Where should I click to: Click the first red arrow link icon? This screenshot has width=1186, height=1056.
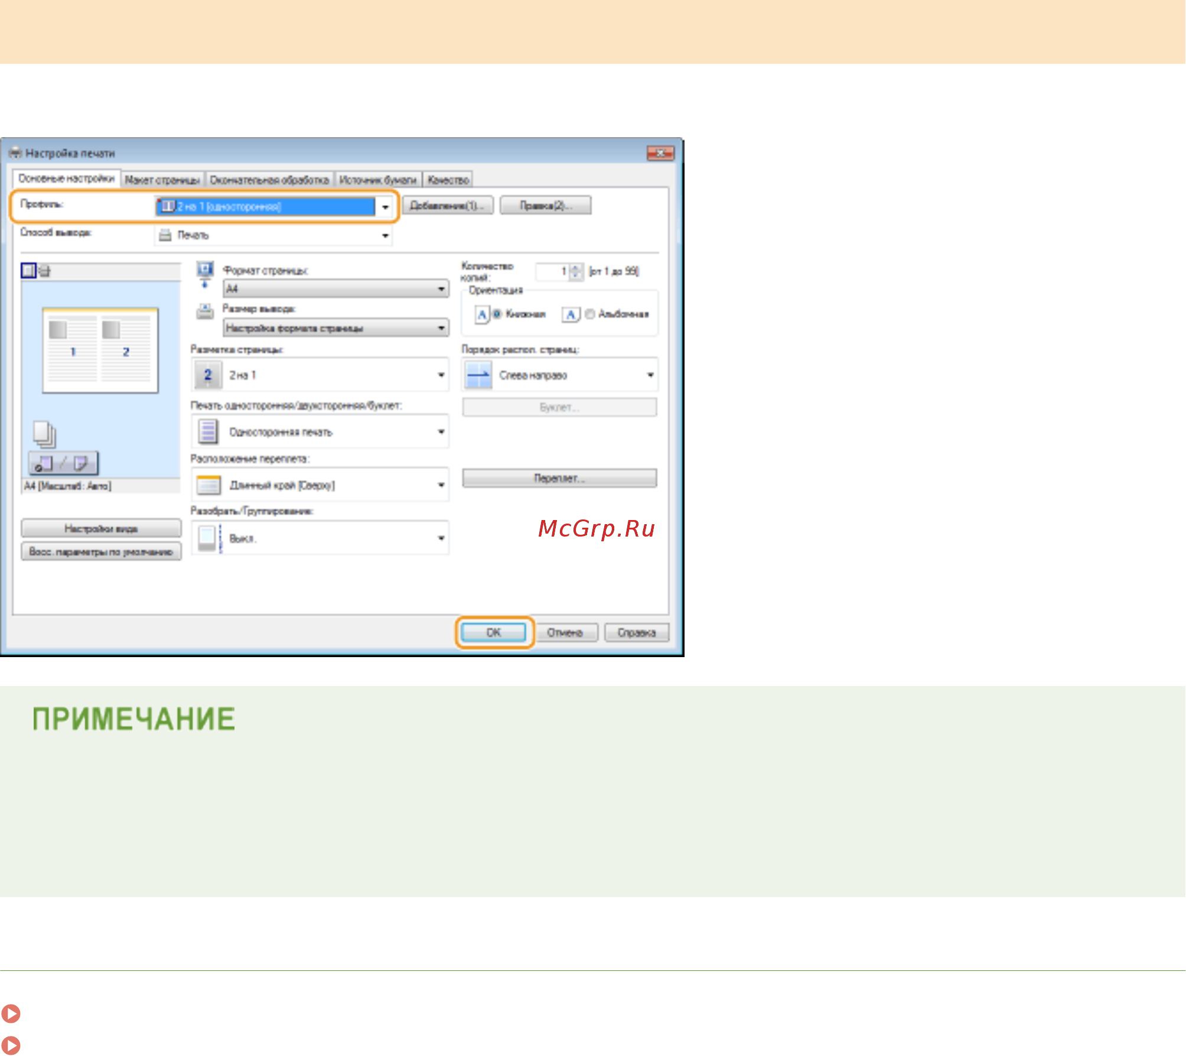point(11,1014)
